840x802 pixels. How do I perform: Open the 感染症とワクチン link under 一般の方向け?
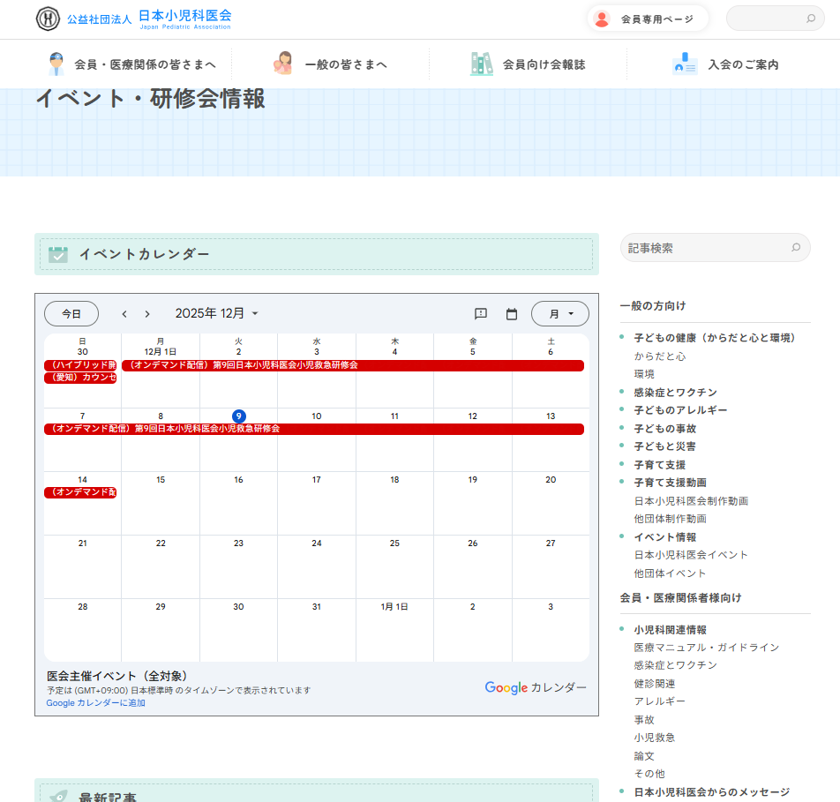[x=675, y=393]
